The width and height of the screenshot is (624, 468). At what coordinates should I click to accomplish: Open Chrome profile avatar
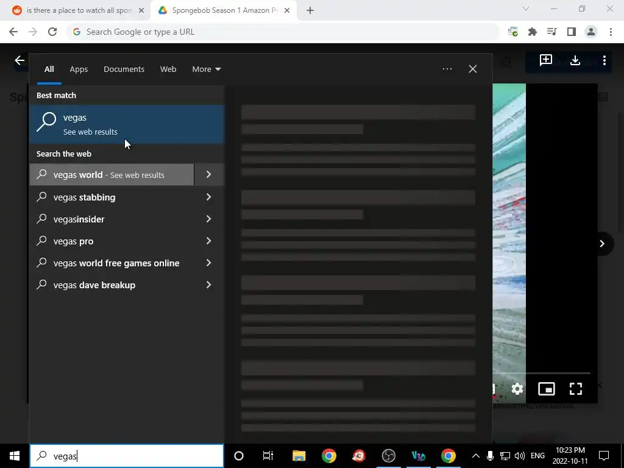pyautogui.click(x=591, y=32)
